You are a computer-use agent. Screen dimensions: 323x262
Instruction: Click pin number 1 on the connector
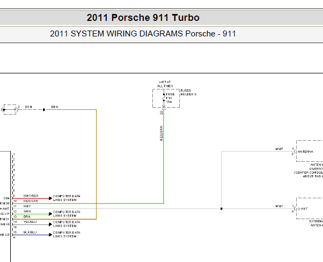pyautogui.click(x=14, y=154)
